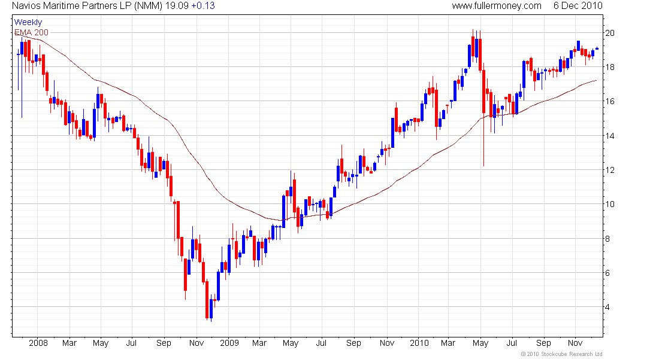Click the 10 price axis label

pyautogui.click(x=609, y=204)
